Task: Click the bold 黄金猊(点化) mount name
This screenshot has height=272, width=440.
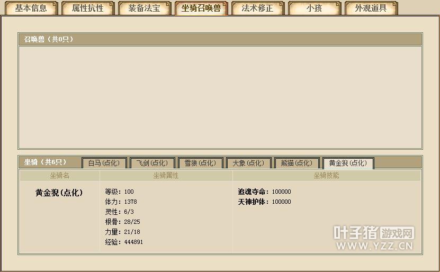Action: coord(59,193)
